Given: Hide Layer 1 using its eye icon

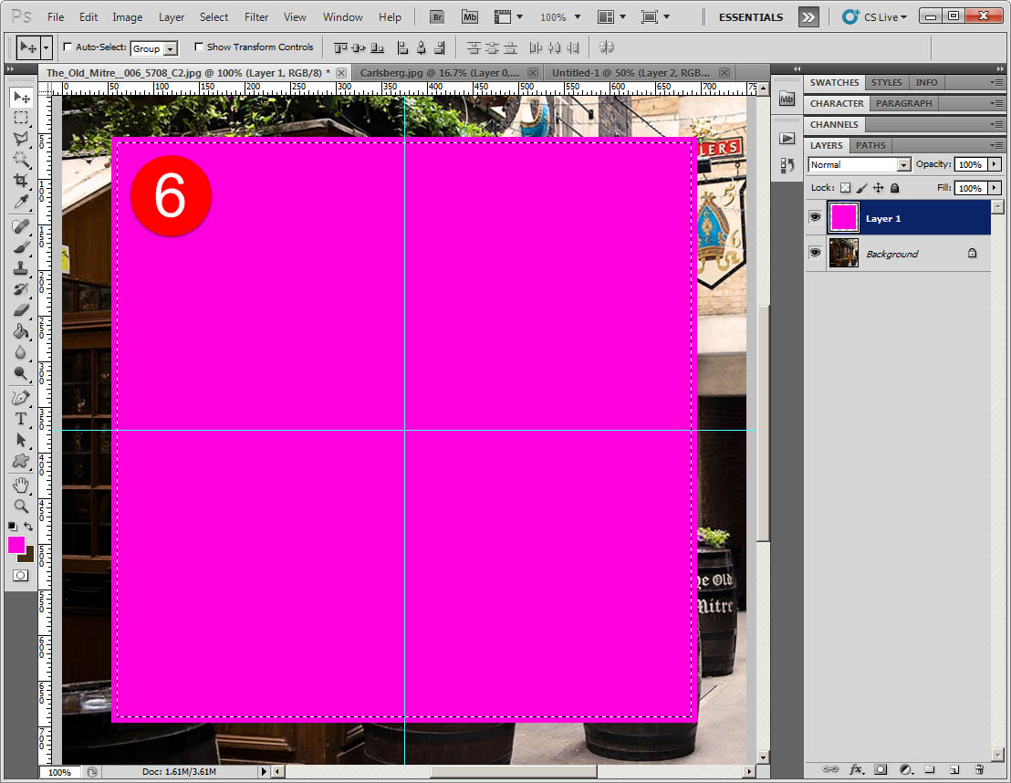Looking at the screenshot, I should [815, 218].
